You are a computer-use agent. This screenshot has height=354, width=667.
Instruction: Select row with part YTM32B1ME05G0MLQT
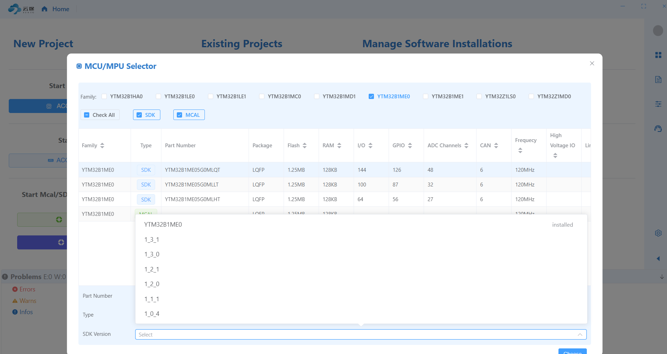(334, 170)
